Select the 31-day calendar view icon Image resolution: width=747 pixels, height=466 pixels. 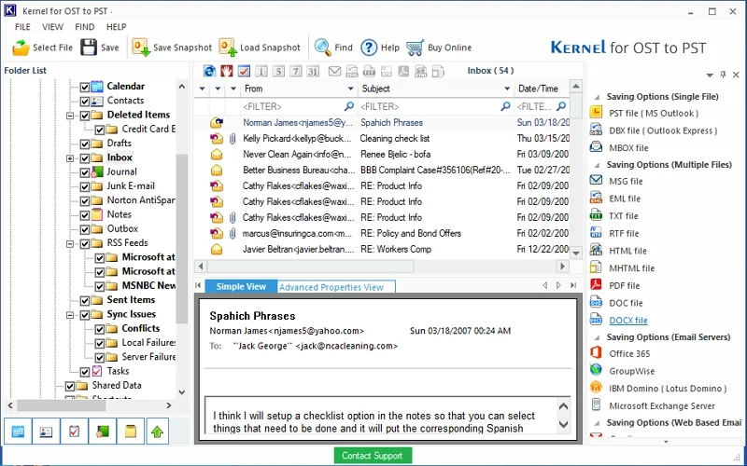tap(313, 72)
